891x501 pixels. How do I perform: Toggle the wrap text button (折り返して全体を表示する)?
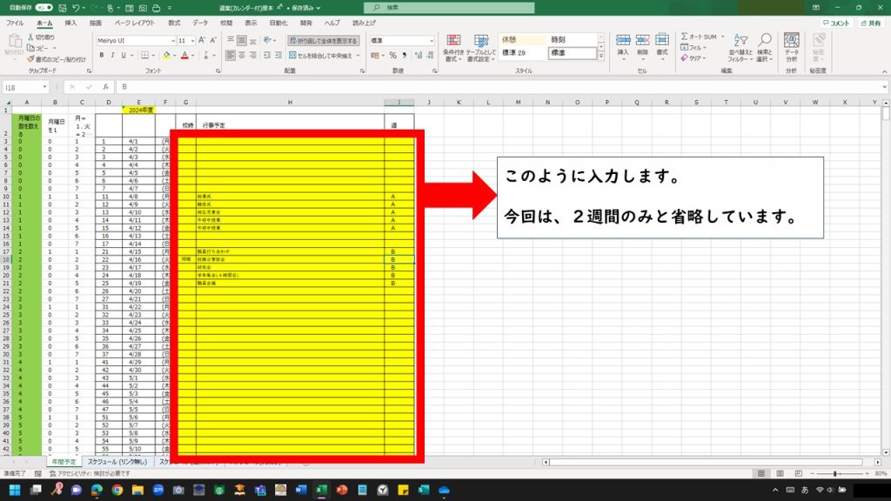pyautogui.click(x=323, y=40)
